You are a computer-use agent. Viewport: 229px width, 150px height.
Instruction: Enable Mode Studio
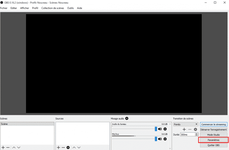point(213,135)
